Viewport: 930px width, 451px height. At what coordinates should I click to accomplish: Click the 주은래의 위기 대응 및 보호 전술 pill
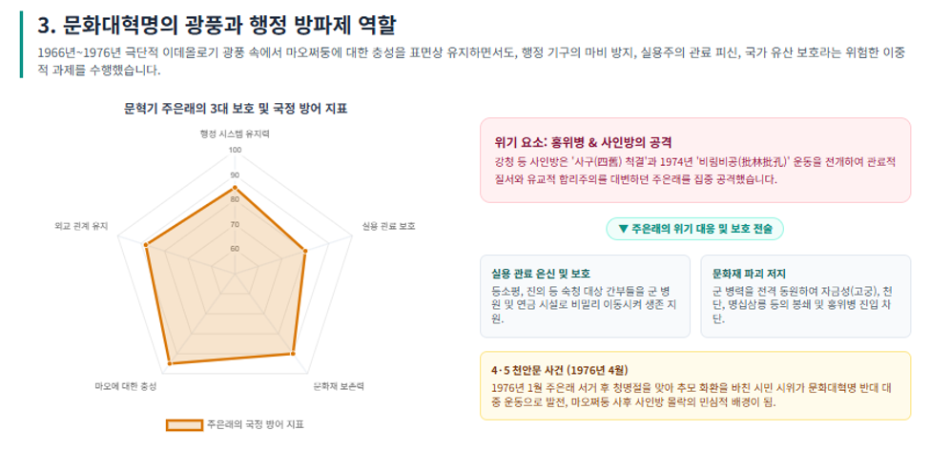tap(694, 229)
